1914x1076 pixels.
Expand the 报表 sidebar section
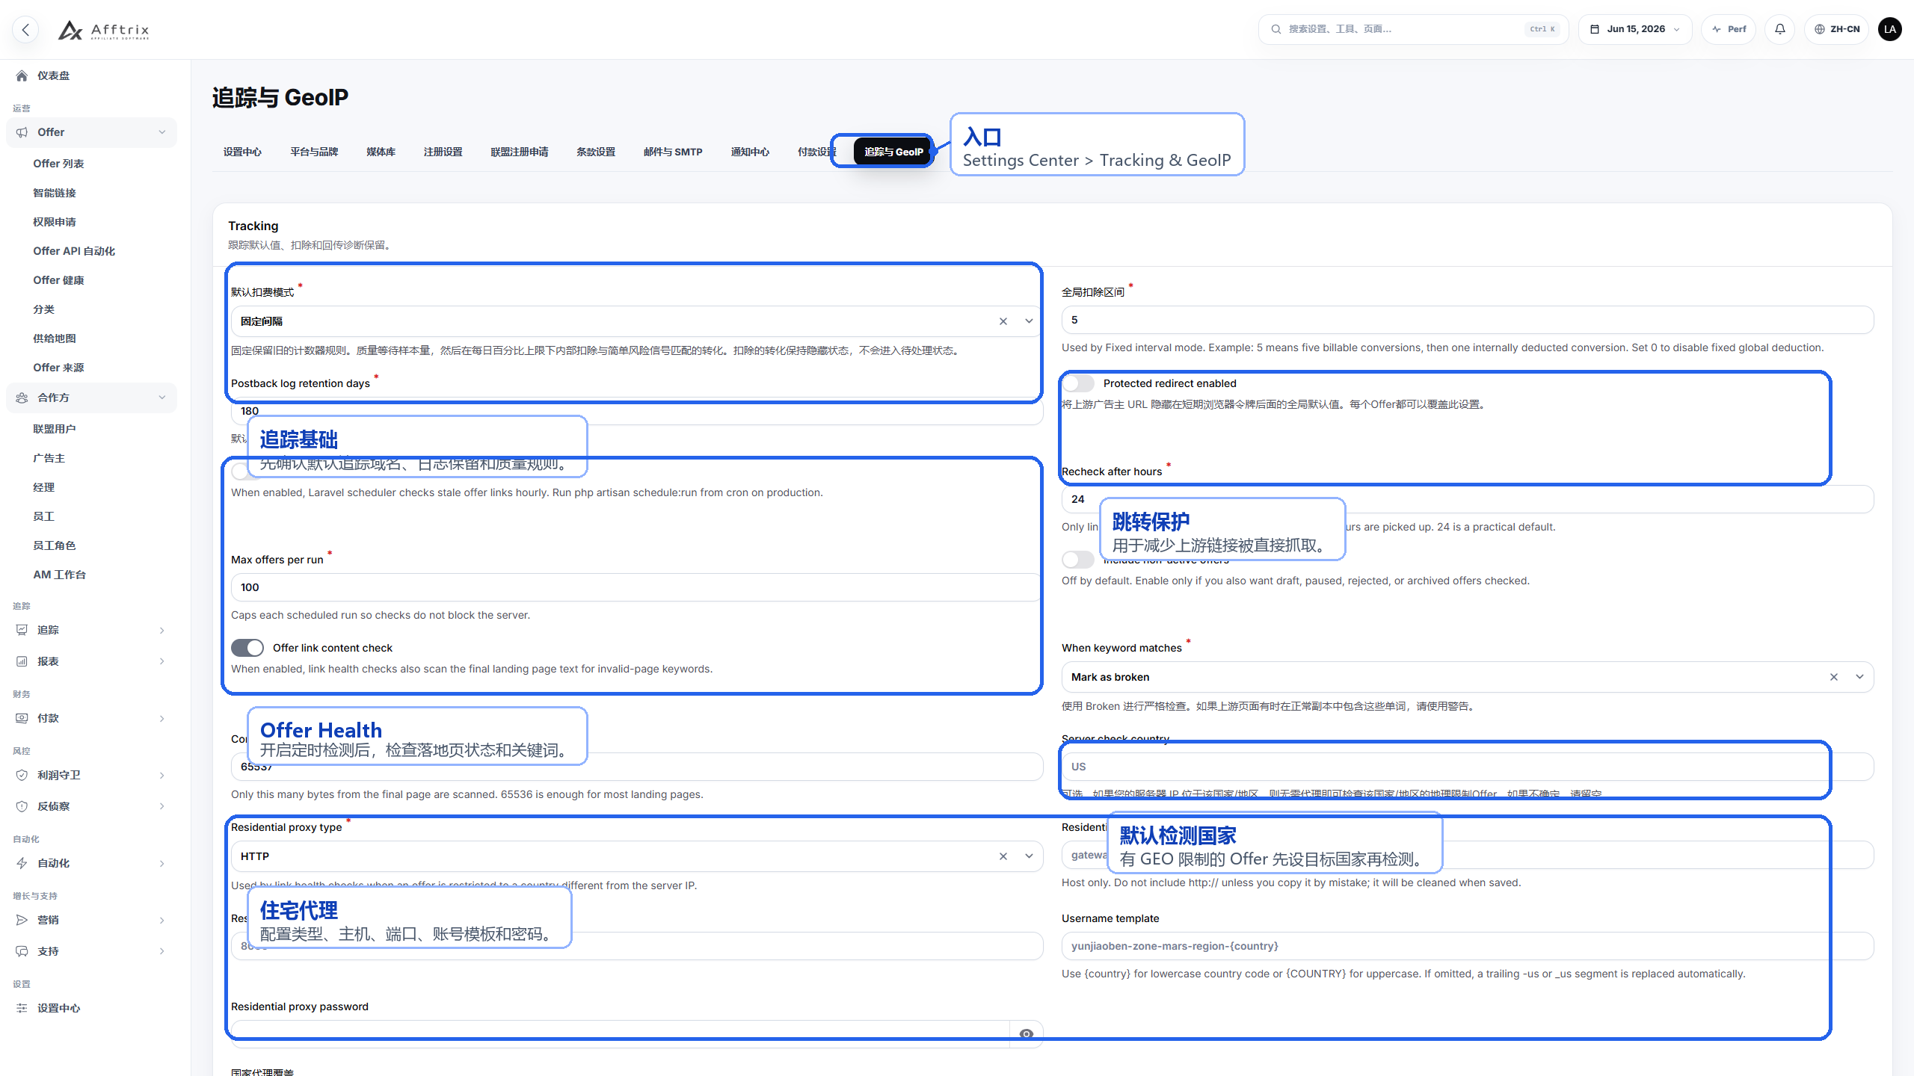coord(92,661)
